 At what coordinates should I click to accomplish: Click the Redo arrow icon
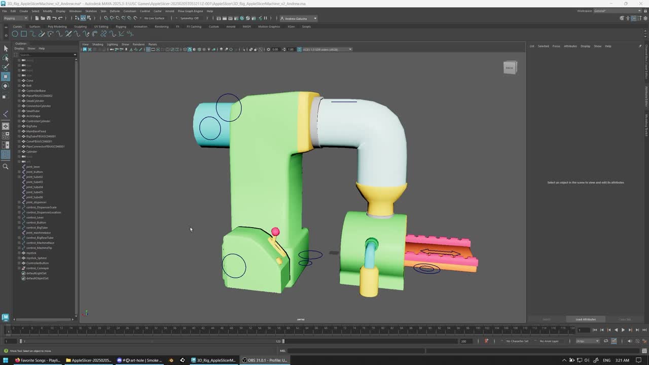point(60,18)
